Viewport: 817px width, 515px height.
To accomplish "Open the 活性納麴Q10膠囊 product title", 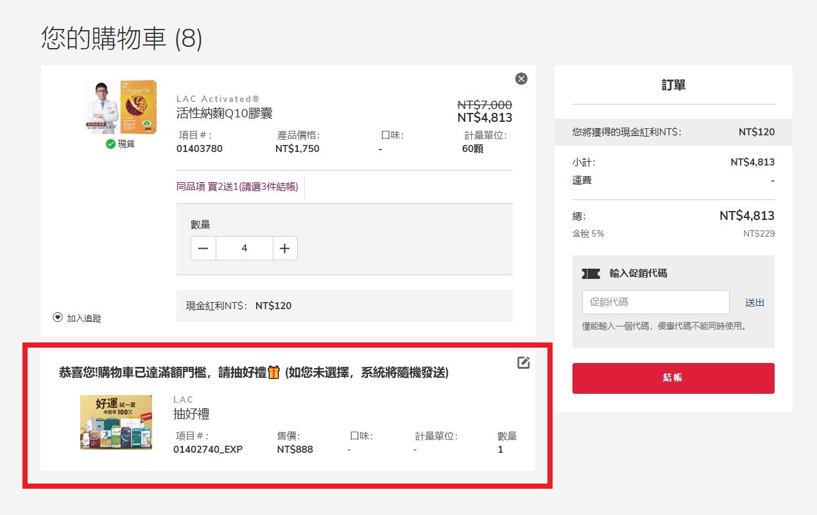I will coord(225,114).
